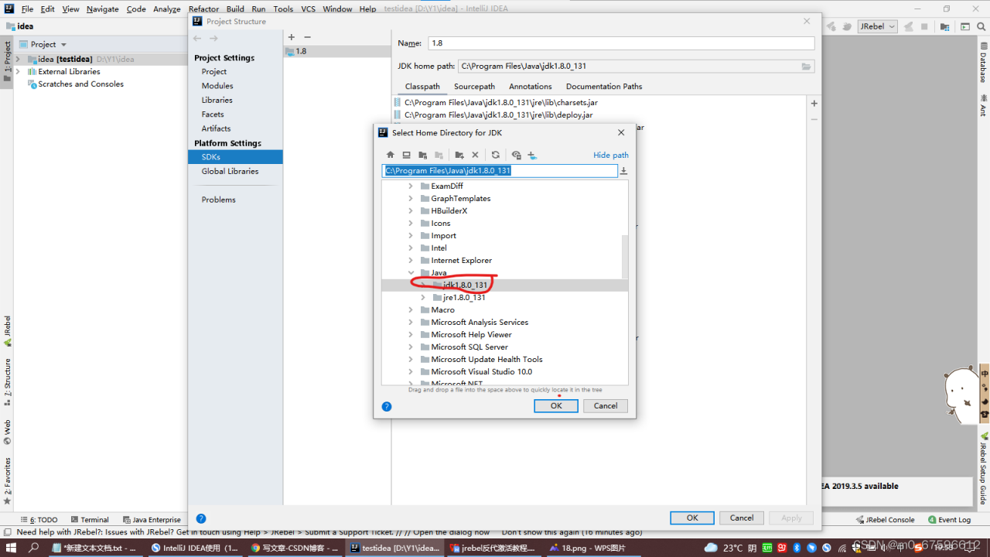Remove classpath entry with minus icon
This screenshot has width=990, height=557.
pyautogui.click(x=814, y=119)
